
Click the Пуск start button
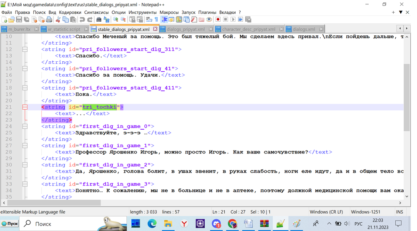(10, 224)
